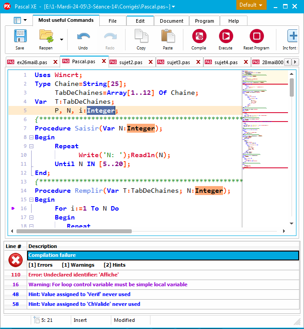This screenshot has height=329, width=304.
Task: Switch to the Document ribbon tab
Action: [171, 21]
